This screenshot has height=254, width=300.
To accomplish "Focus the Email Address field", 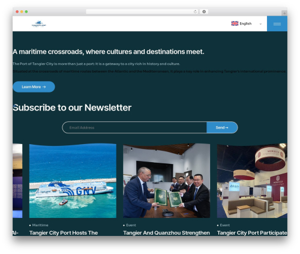I will (x=134, y=127).
